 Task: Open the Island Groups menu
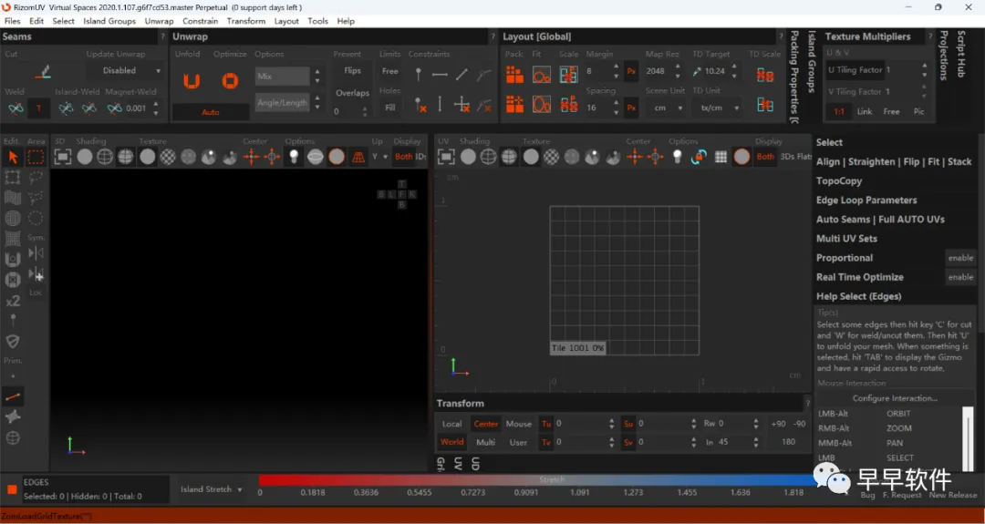tap(109, 21)
